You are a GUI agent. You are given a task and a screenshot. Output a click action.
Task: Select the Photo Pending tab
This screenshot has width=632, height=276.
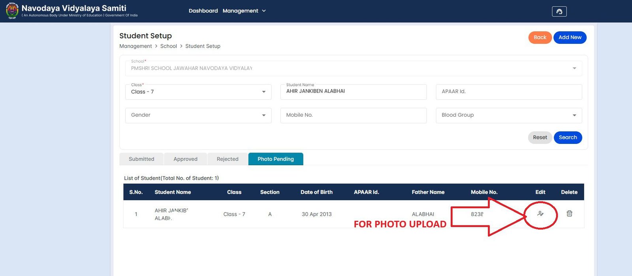(x=276, y=159)
